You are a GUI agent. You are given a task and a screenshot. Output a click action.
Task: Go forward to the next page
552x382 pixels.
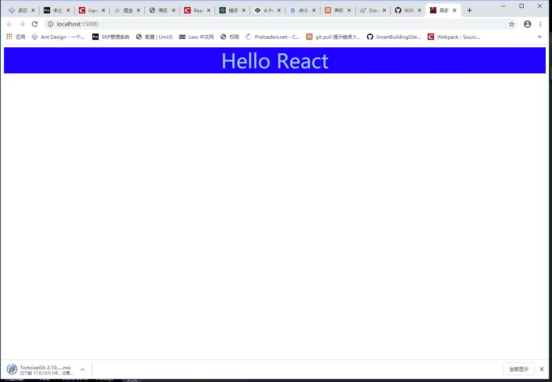[x=22, y=24]
